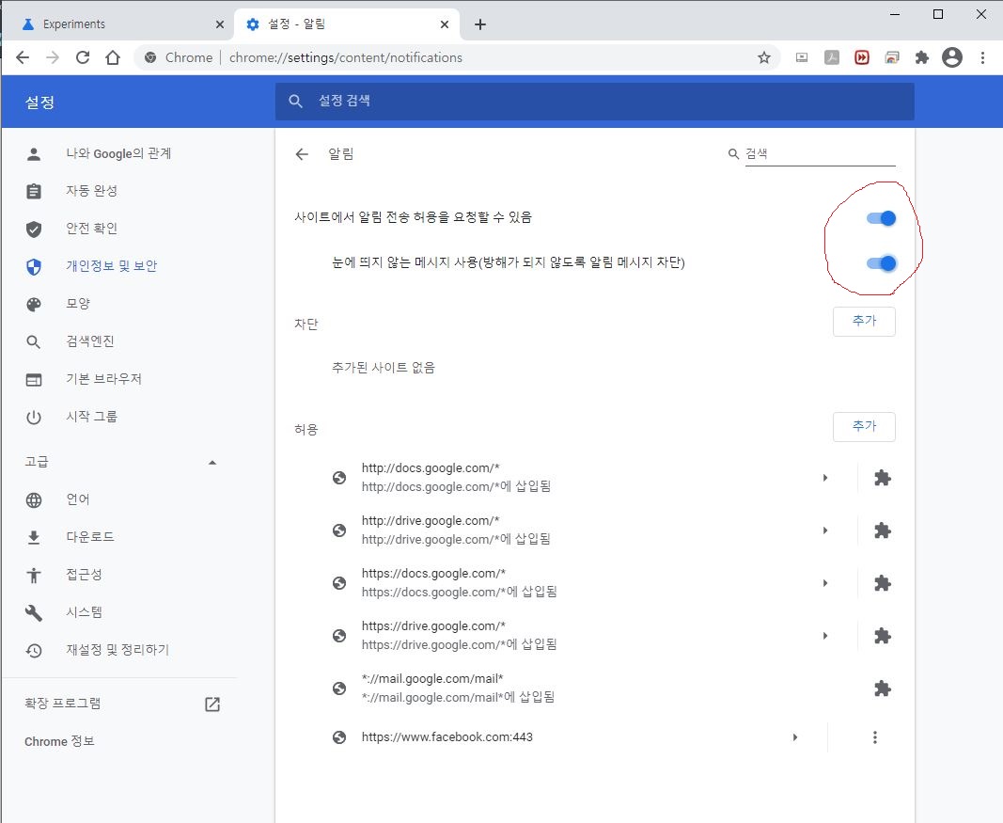
Task: Open a new tab with plus button
Action: 480,24
